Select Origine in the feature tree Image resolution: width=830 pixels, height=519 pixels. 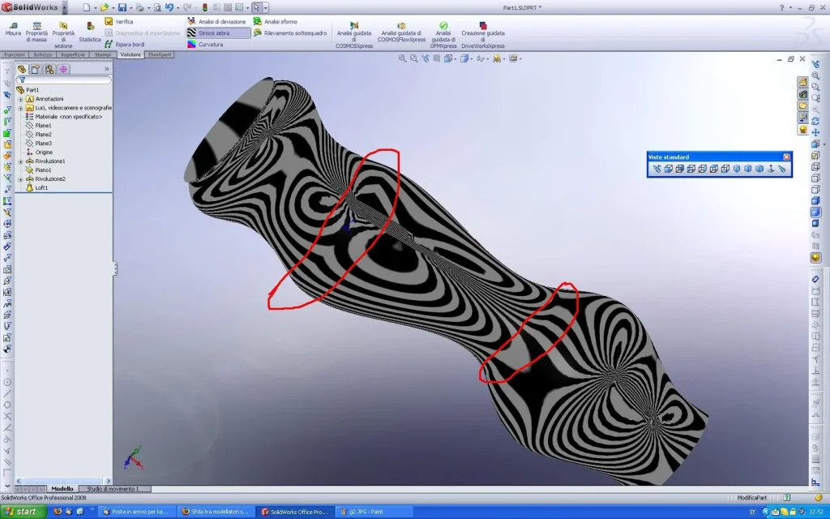click(44, 152)
